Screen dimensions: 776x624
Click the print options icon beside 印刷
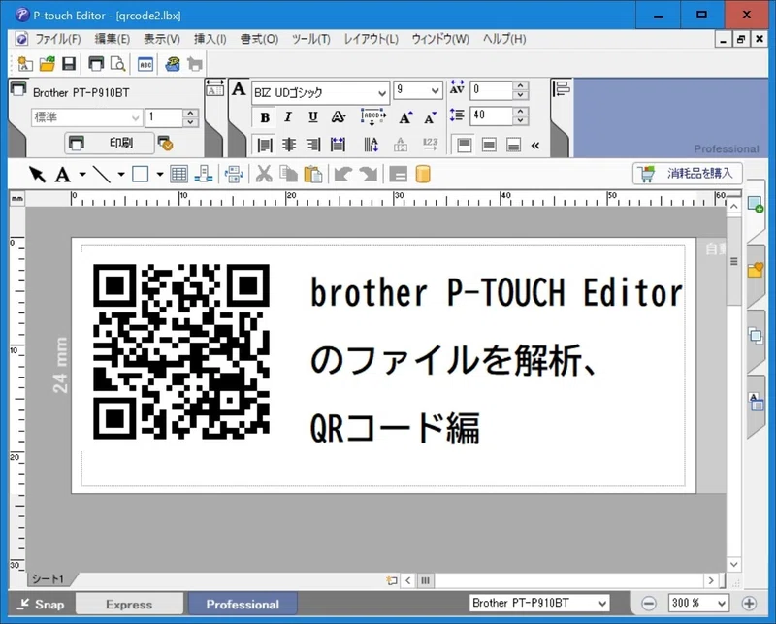(165, 143)
